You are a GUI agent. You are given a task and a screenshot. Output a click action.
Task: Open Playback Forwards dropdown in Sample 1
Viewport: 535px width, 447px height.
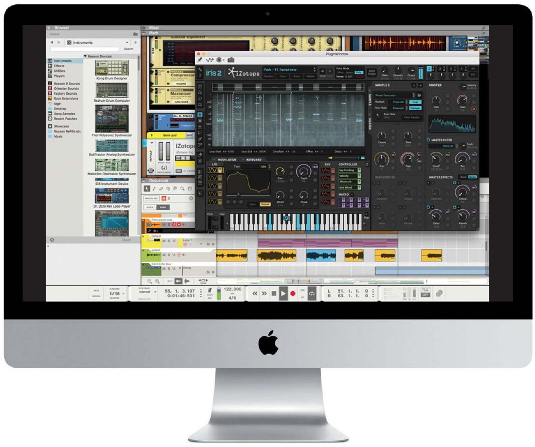tap(398, 102)
